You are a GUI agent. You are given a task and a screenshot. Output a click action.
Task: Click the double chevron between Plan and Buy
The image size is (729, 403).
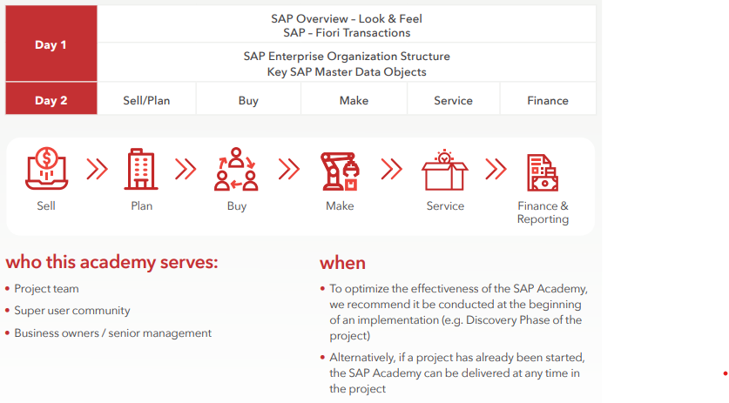coord(186,169)
